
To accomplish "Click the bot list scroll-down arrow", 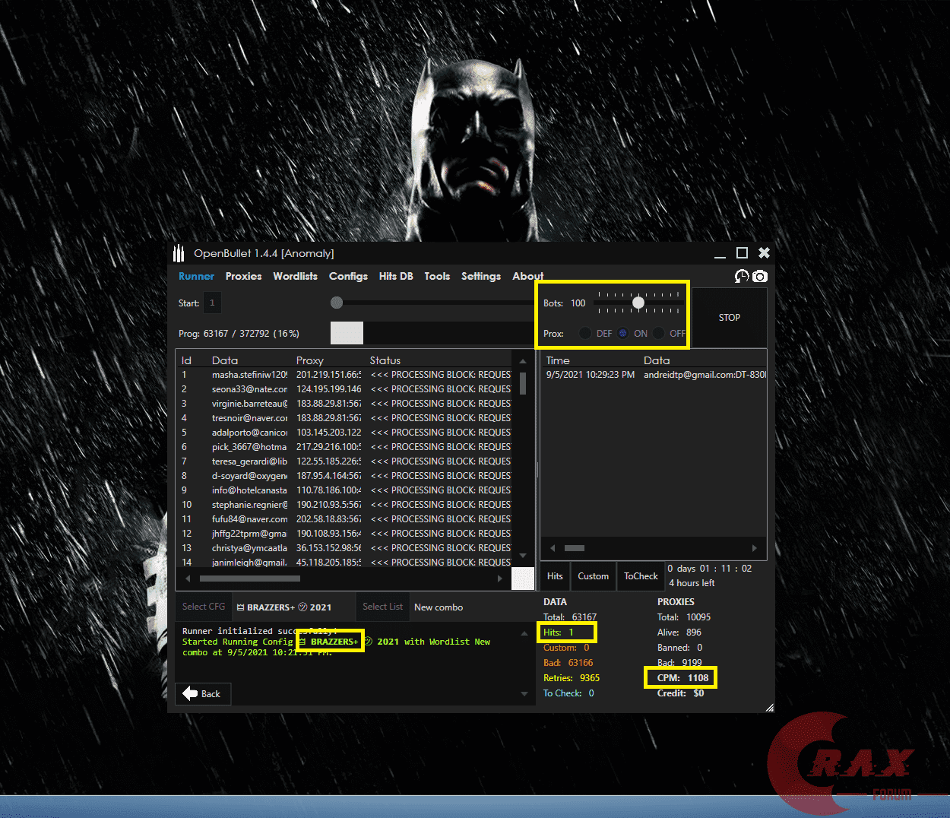I will point(523,556).
